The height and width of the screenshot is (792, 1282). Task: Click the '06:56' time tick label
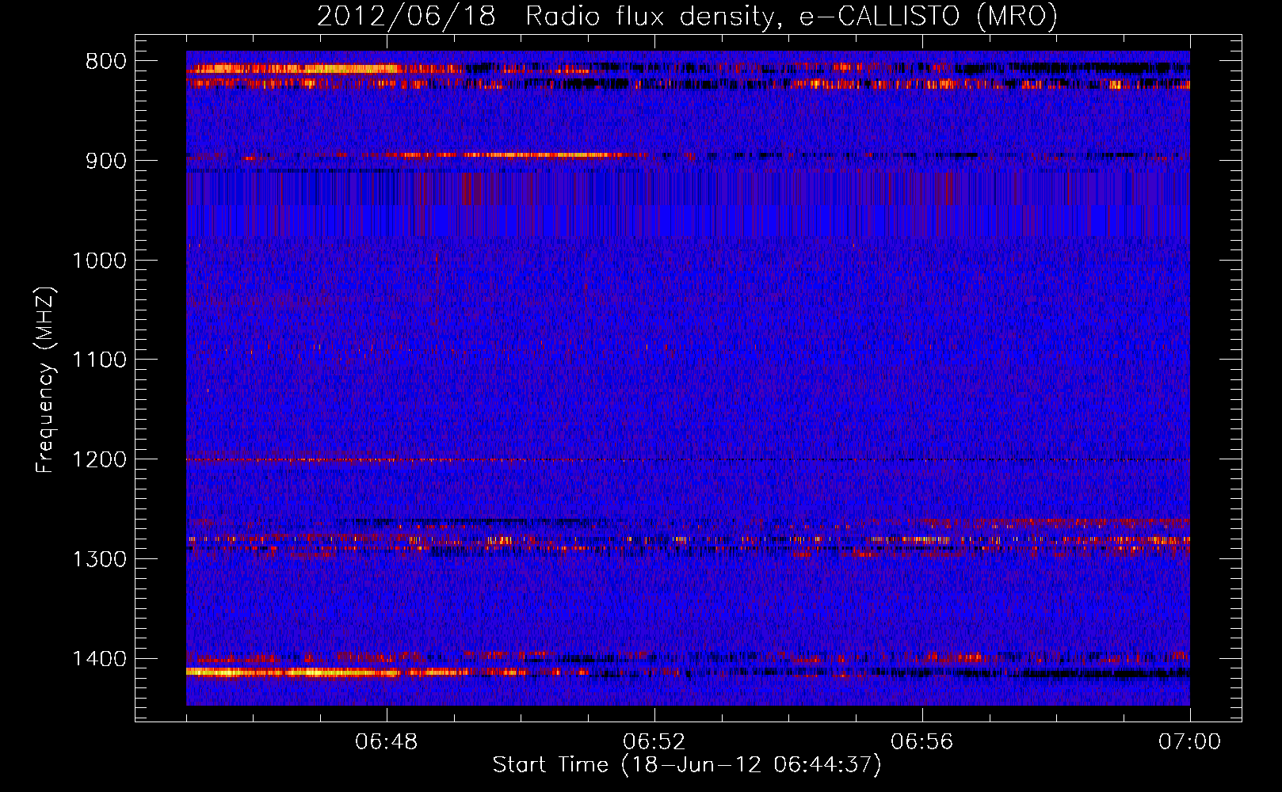coord(922,742)
